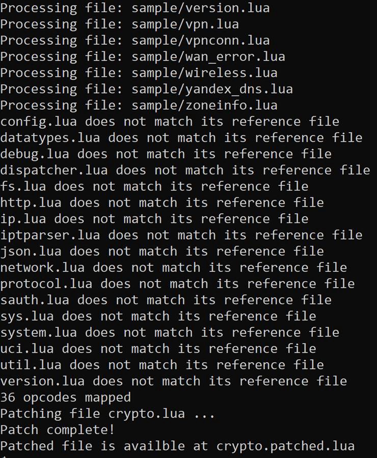The image size is (377, 458).
Task: Click the 'uci.lua does not match' line
Action: point(158,349)
